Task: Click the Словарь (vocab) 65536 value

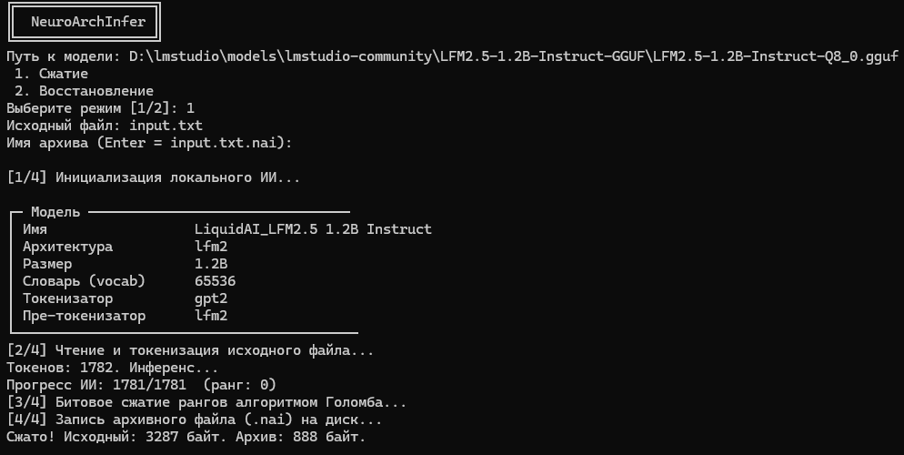Action: pyautogui.click(x=215, y=281)
